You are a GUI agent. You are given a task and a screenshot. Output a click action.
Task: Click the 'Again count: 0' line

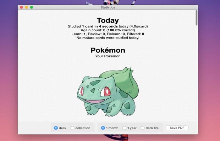(108, 30)
